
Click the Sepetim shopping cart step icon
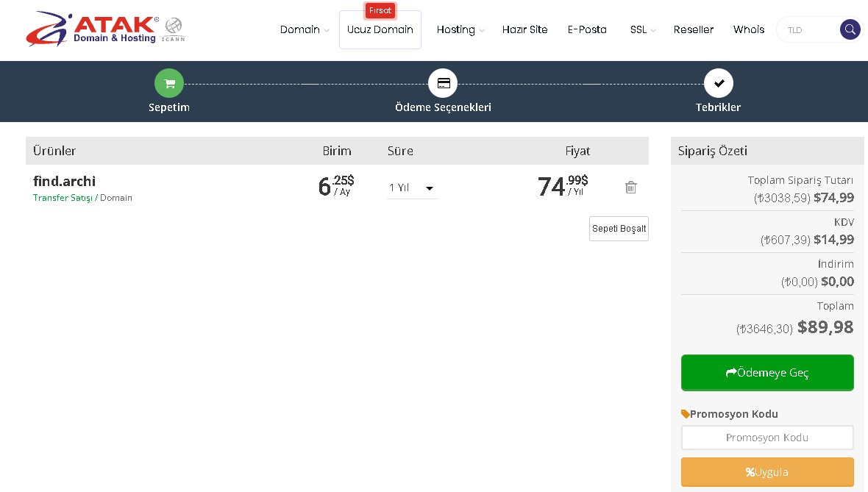tap(169, 83)
